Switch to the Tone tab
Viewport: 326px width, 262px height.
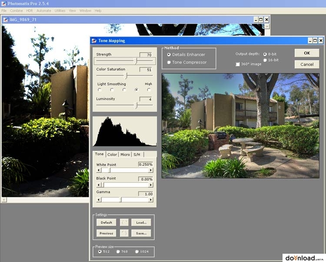(x=99, y=154)
